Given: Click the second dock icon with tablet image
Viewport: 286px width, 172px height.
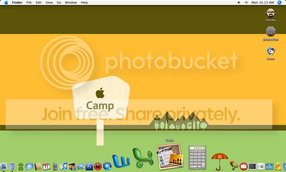Looking at the screenshot, I should pyautogui.click(x=12, y=166).
